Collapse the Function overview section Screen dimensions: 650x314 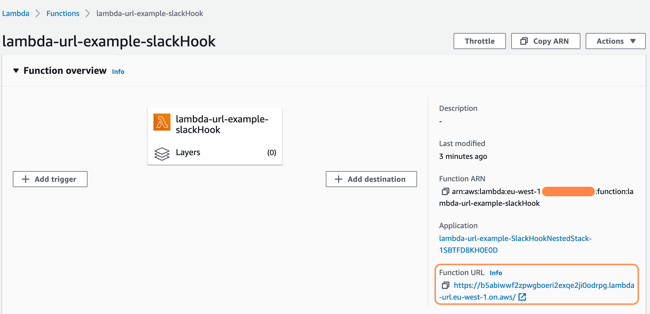[16, 71]
